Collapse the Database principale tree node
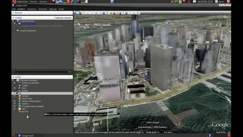Image resolution: width=243 pixels, height=137 pixels. (x=13, y=80)
